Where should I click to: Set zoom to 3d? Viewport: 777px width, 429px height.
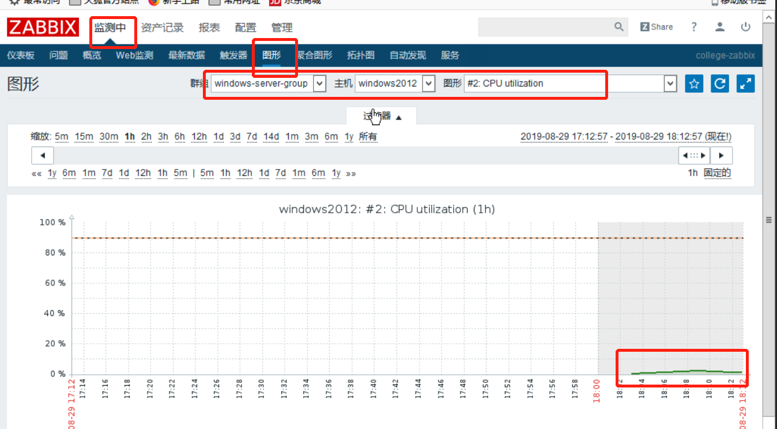tap(235, 137)
